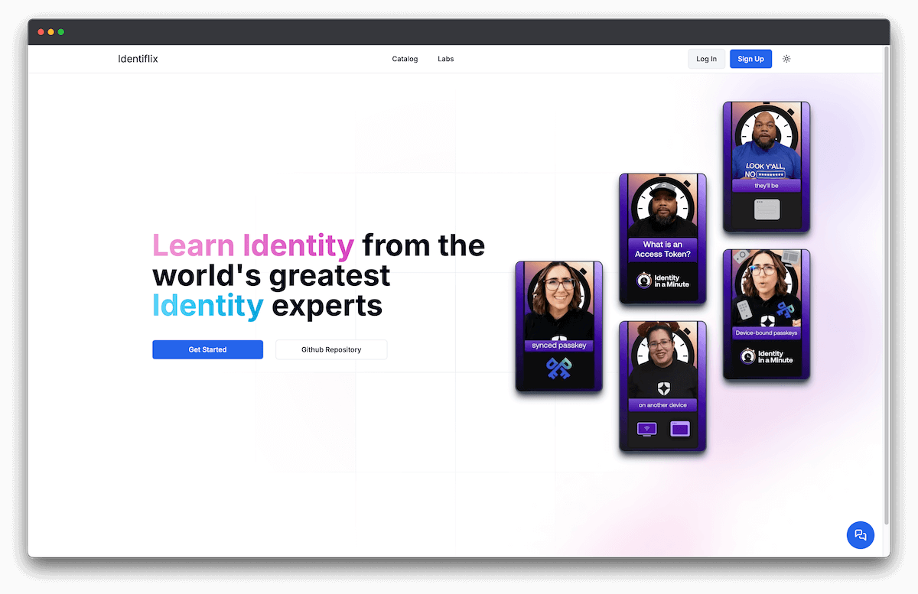Click crossed keys icon on synced passkey card

(558, 368)
